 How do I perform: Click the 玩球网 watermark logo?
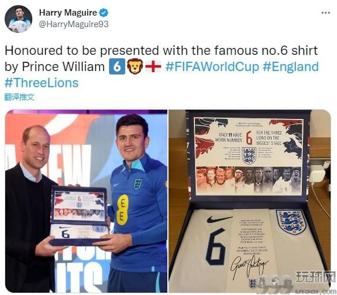coord(315,277)
